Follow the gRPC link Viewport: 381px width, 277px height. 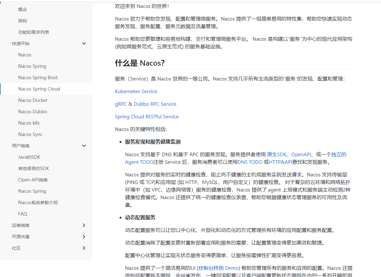click(121, 104)
